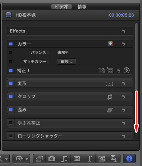Viewport: 142px width, 166px height.
Task: Open the Effects browser
Action: (x=39, y=159)
